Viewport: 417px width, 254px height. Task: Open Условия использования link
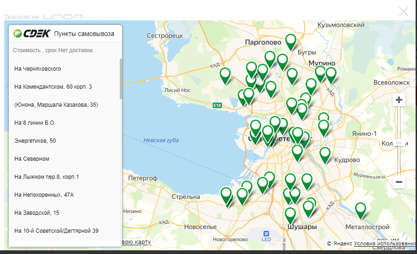[391, 243]
